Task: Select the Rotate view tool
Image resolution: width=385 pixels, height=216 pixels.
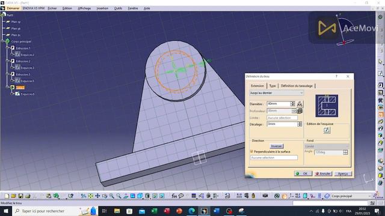Action: (x=105, y=196)
